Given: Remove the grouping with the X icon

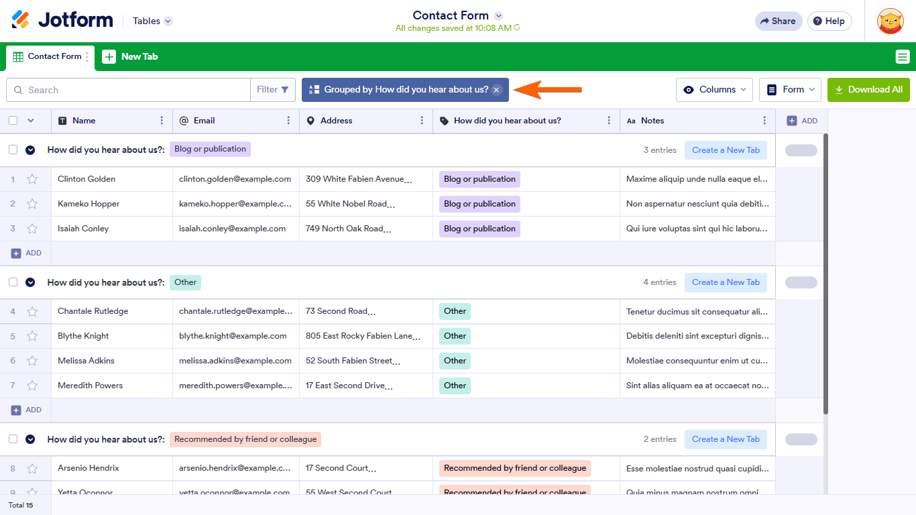Looking at the screenshot, I should pyautogui.click(x=496, y=90).
